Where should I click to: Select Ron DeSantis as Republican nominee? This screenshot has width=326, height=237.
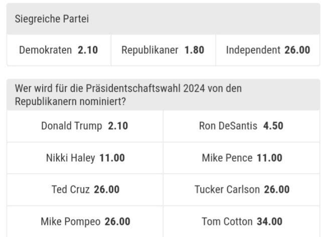(x=241, y=126)
